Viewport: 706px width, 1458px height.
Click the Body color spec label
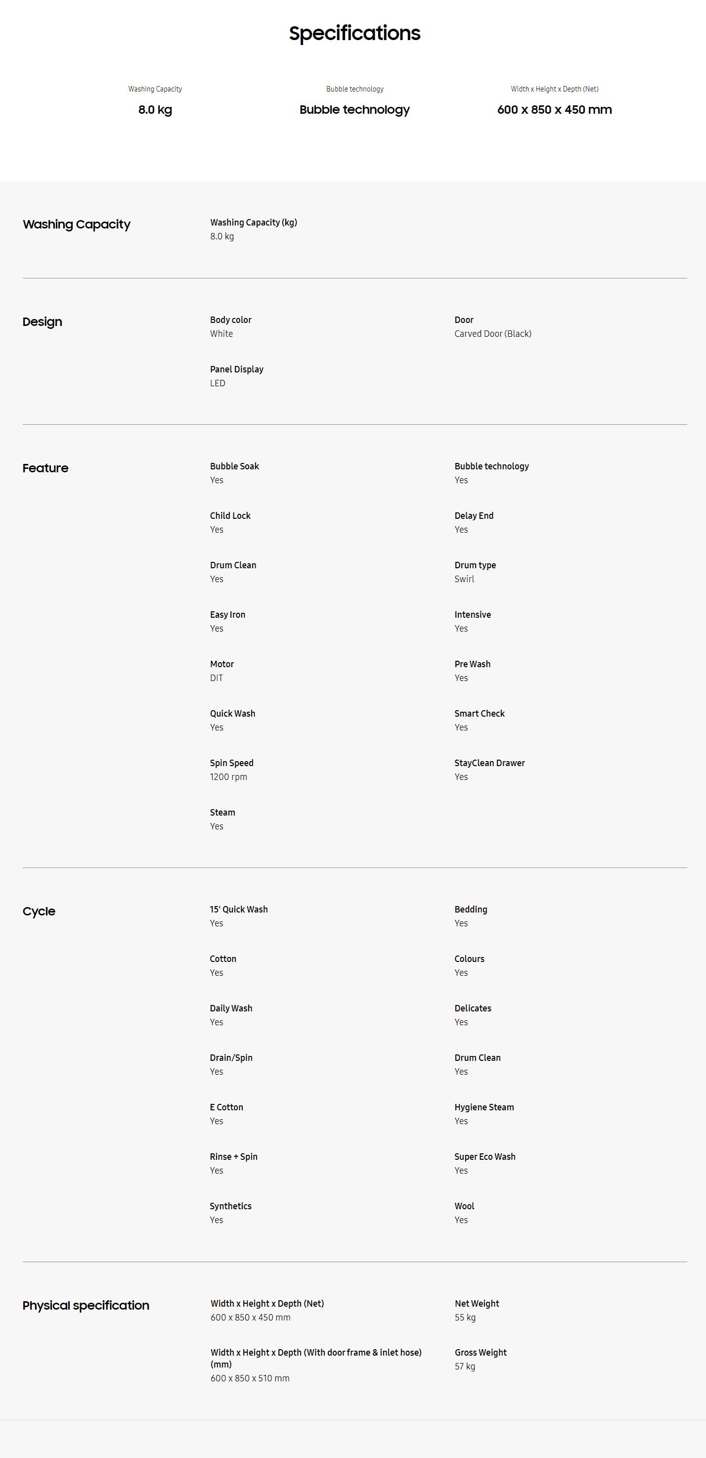point(231,320)
